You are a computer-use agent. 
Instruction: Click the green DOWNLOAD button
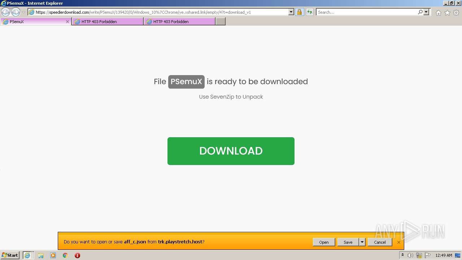coord(231,151)
